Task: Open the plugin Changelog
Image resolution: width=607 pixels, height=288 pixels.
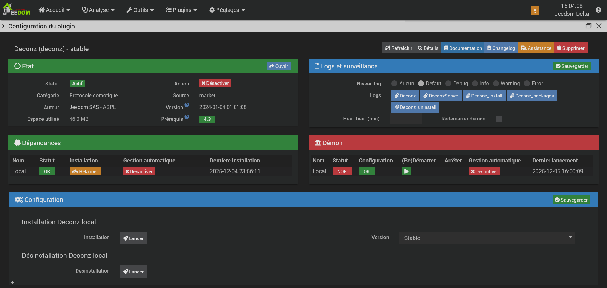Action: (x=501, y=48)
